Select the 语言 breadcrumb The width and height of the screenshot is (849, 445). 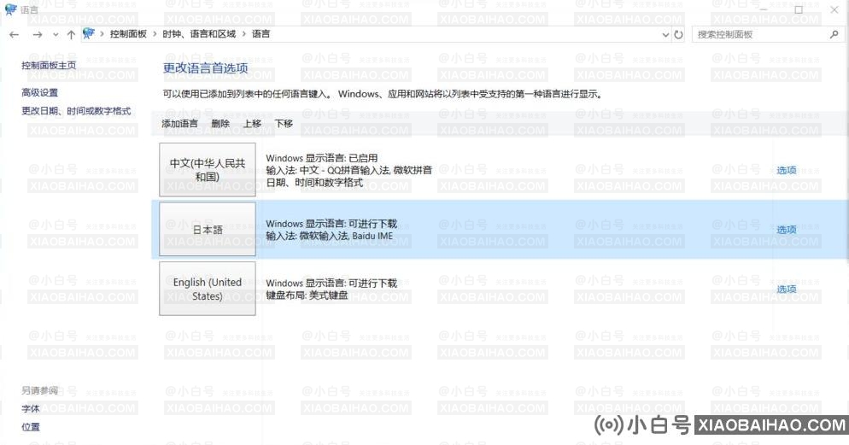pos(261,33)
